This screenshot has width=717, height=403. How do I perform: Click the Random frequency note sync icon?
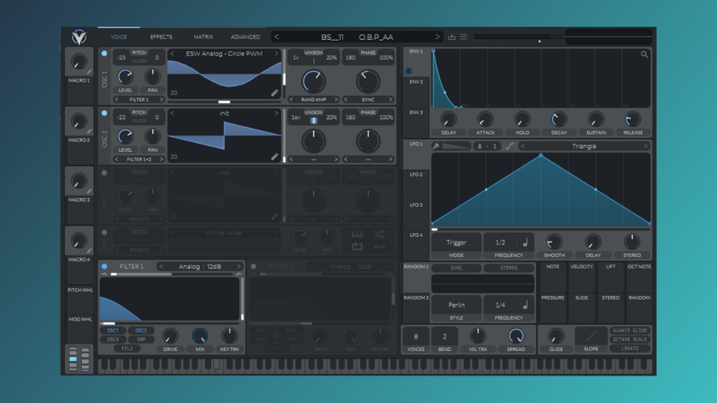tap(525, 305)
